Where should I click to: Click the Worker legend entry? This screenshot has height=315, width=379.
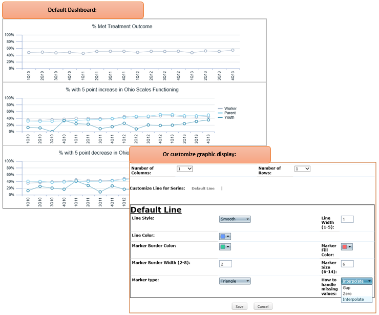[x=227, y=109]
